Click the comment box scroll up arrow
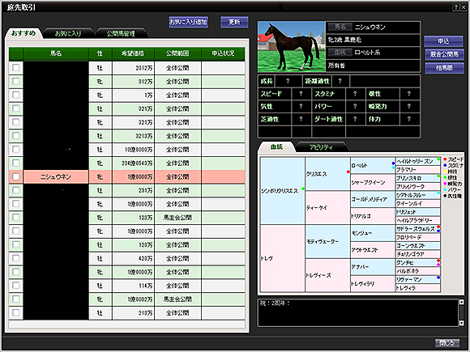 pos(462,302)
